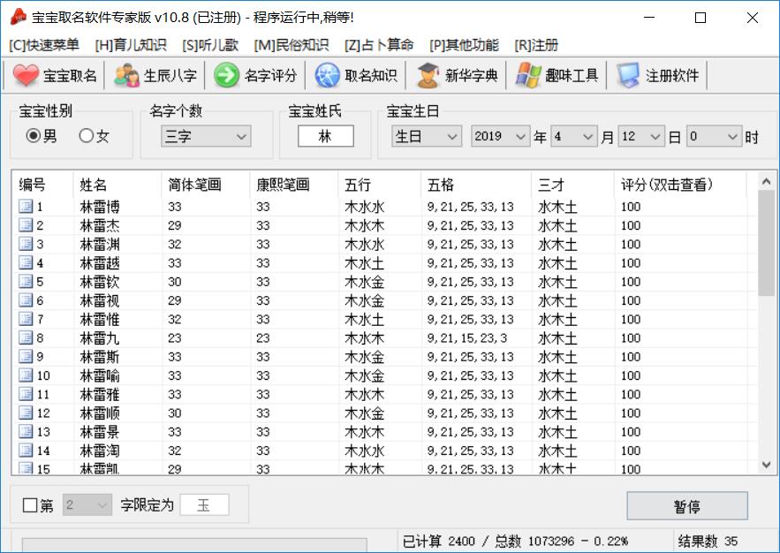Select the name 林雷博 in list
780x553 pixels.
[100, 207]
